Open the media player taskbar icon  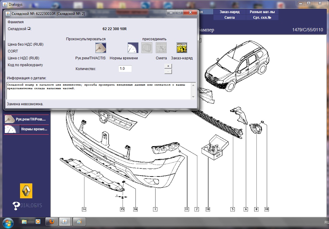pos(38,222)
